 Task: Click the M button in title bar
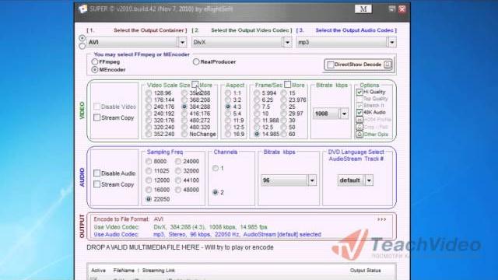[363, 9]
